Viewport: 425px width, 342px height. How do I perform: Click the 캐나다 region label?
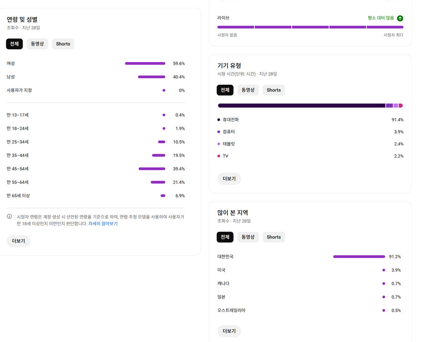pyautogui.click(x=223, y=283)
